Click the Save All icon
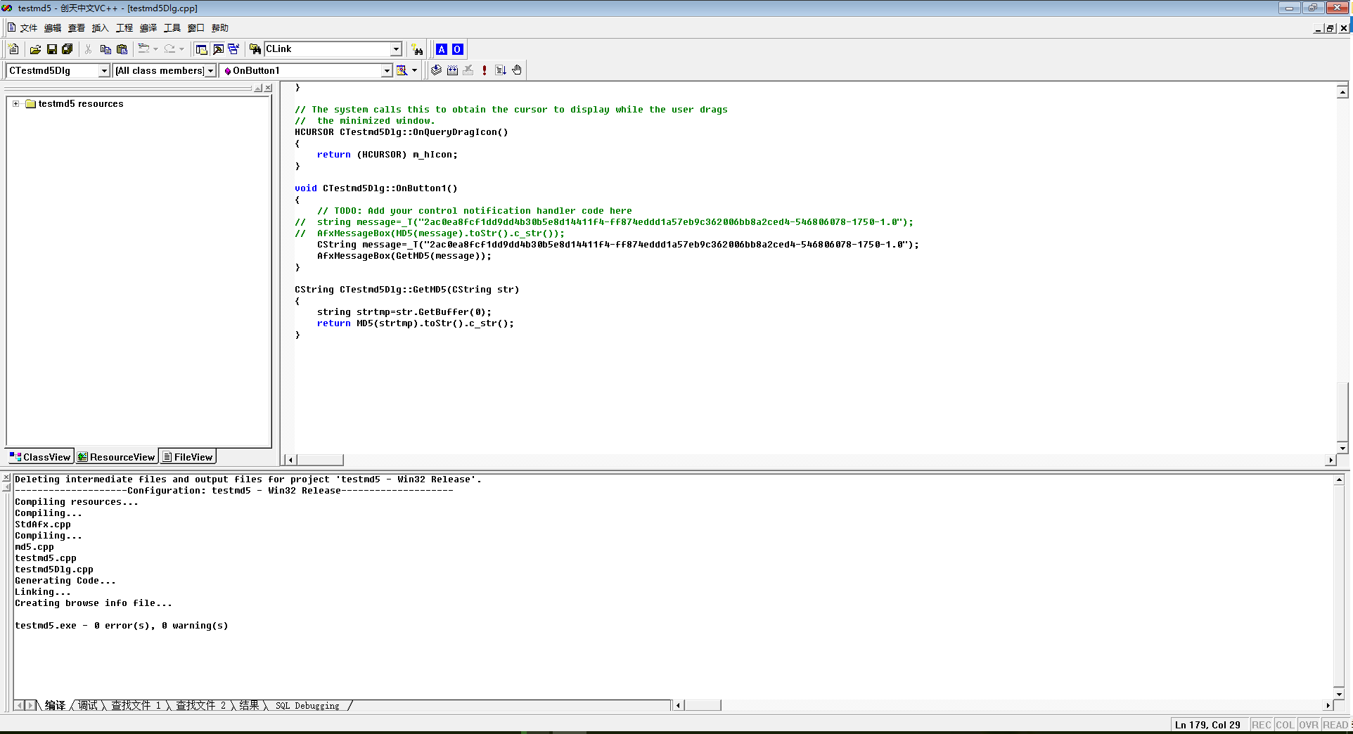The width and height of the screenshot is (1353, 734). point(68,49)
